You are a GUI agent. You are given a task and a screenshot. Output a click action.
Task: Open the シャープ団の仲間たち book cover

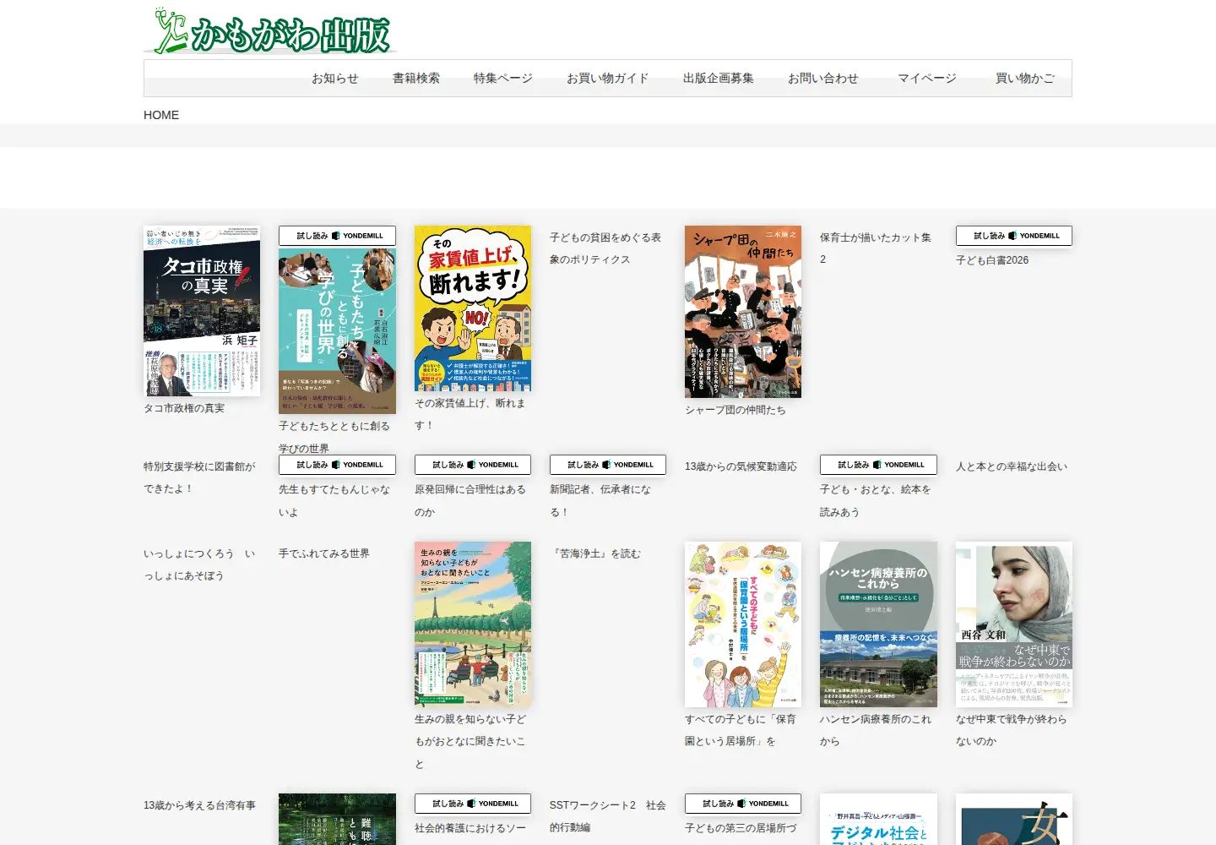(x=743, y=312)
